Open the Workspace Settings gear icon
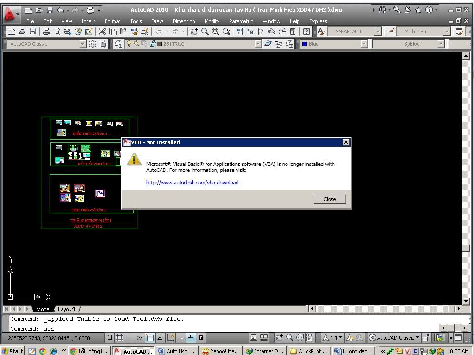The image size is (474, 355). tap(93, 44)
